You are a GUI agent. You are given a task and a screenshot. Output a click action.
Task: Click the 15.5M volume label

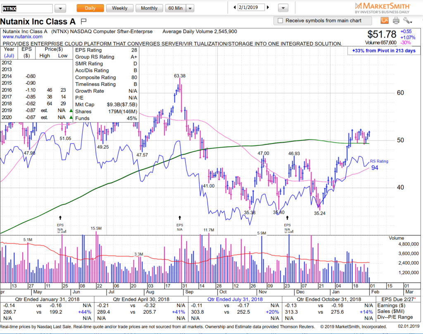(x=96, y=229)
